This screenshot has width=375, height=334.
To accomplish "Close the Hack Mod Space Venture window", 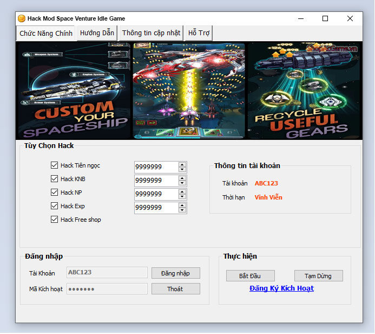I will 350,18.
